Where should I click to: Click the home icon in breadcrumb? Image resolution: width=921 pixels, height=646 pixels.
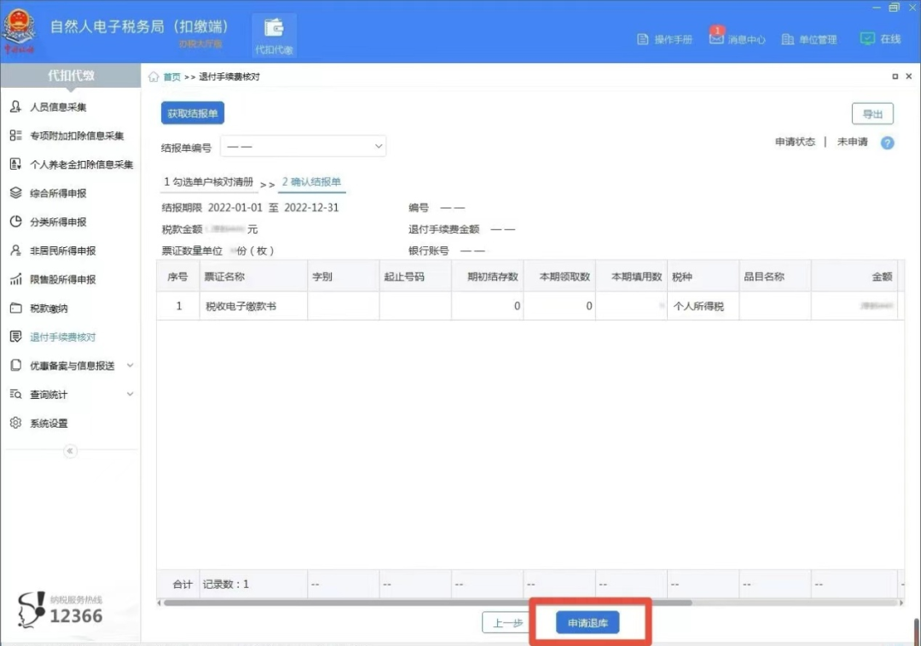153,77
